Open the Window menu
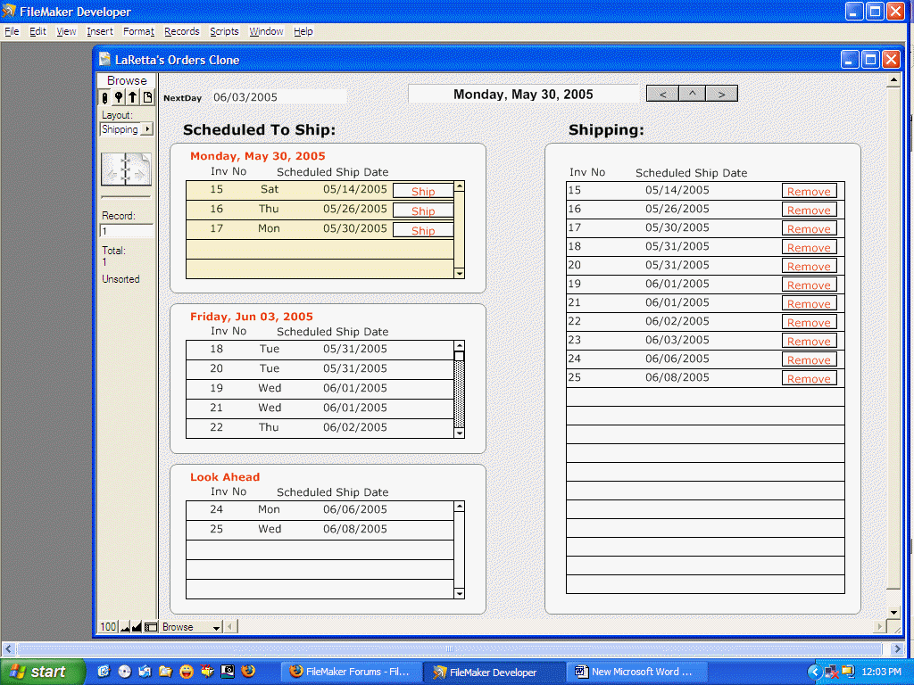Viewport: 914px width, 685px height. point(266,31)
